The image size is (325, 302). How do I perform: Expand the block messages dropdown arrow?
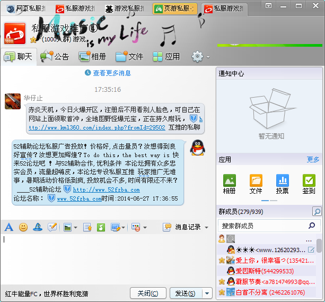click(x=145, y=228)
